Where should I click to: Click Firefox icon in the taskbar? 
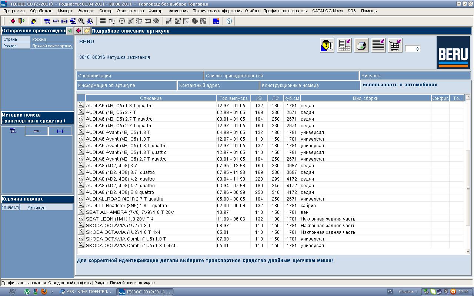(x=44, y=292)
